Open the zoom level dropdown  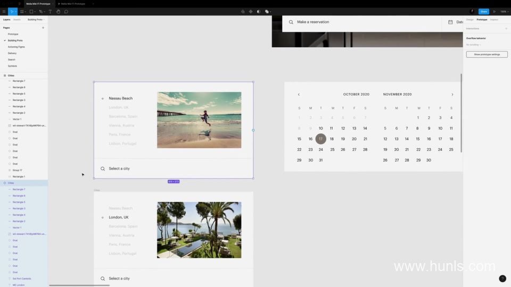tap(505, 11)
